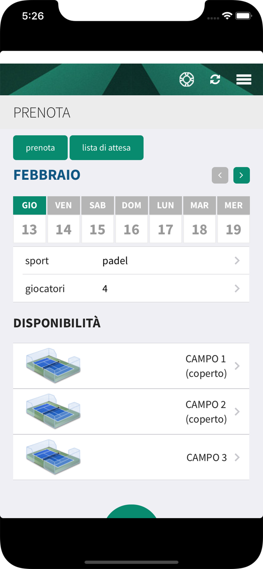
Task: Click the Campo 3 court thumbnail image
Action: coord(53,457)
